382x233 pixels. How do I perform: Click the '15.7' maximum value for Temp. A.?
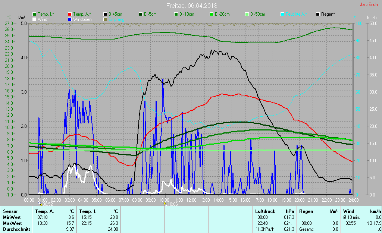70,223
